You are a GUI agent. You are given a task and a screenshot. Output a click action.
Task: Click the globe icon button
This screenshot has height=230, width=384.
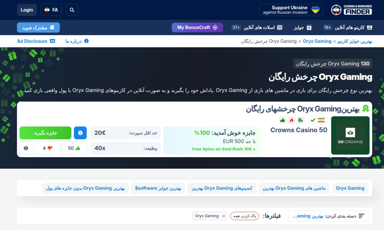[x=26, y=148]
